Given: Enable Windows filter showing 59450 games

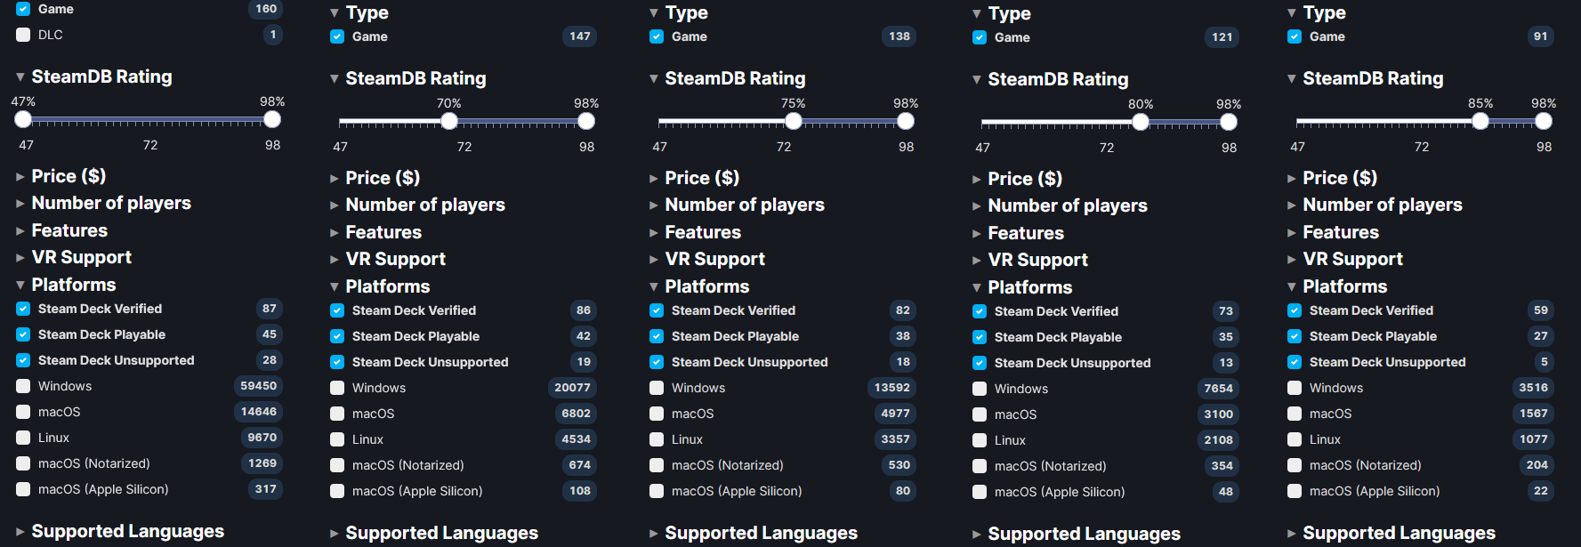Looking at the screenshot, I should point(23,387).
